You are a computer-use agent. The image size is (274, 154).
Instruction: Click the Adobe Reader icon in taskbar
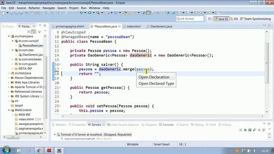[49, 150]
